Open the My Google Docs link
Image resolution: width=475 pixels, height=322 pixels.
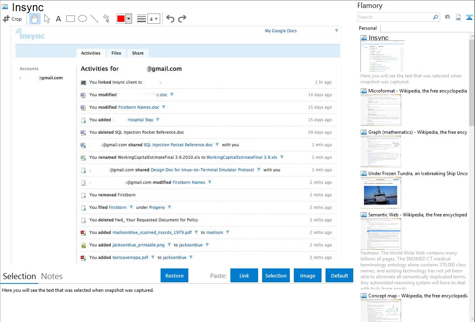click(281, 31)
